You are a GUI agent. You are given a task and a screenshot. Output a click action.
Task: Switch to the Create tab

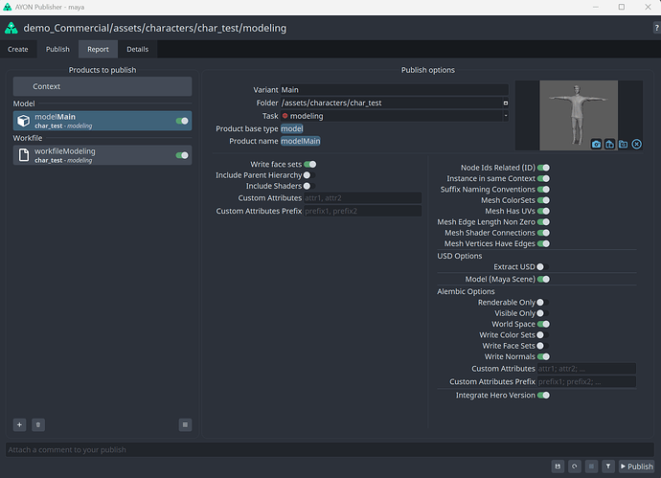(18, 49)
